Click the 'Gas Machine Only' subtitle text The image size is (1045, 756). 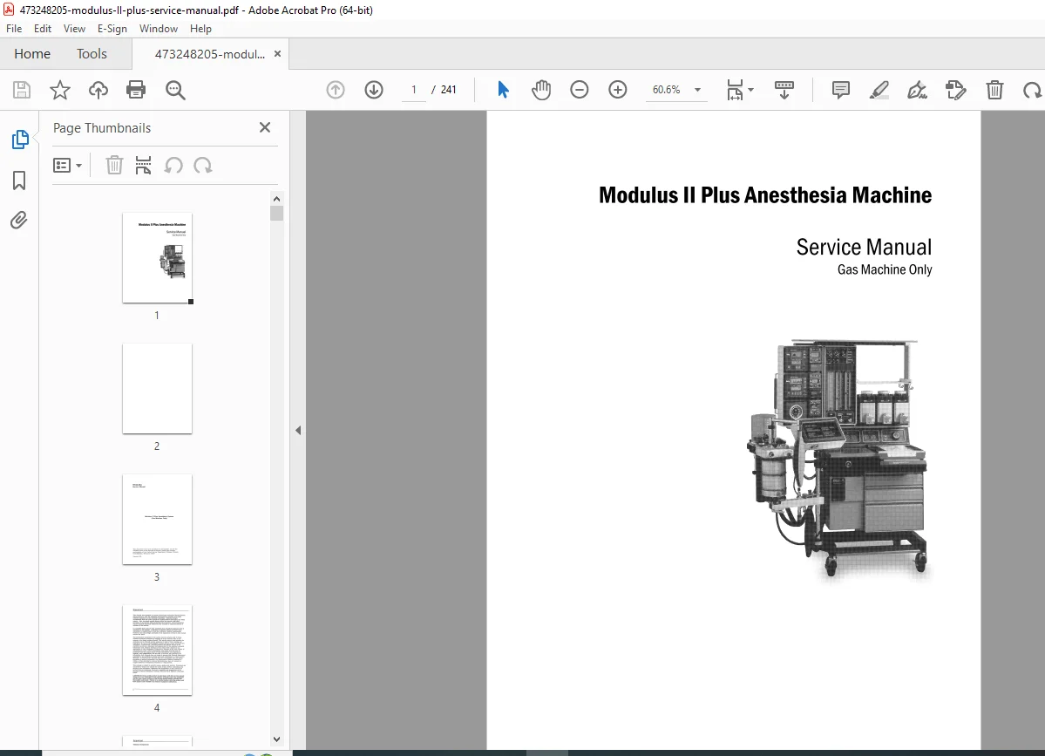coord(885,270)
